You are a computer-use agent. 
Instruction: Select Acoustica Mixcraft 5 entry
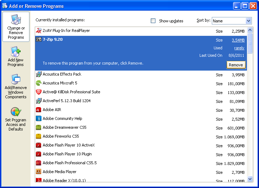141,84
